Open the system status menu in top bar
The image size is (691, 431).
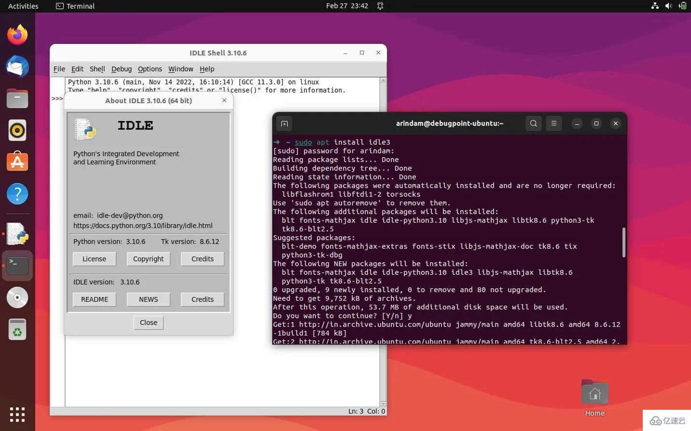(x=668, y=6)
